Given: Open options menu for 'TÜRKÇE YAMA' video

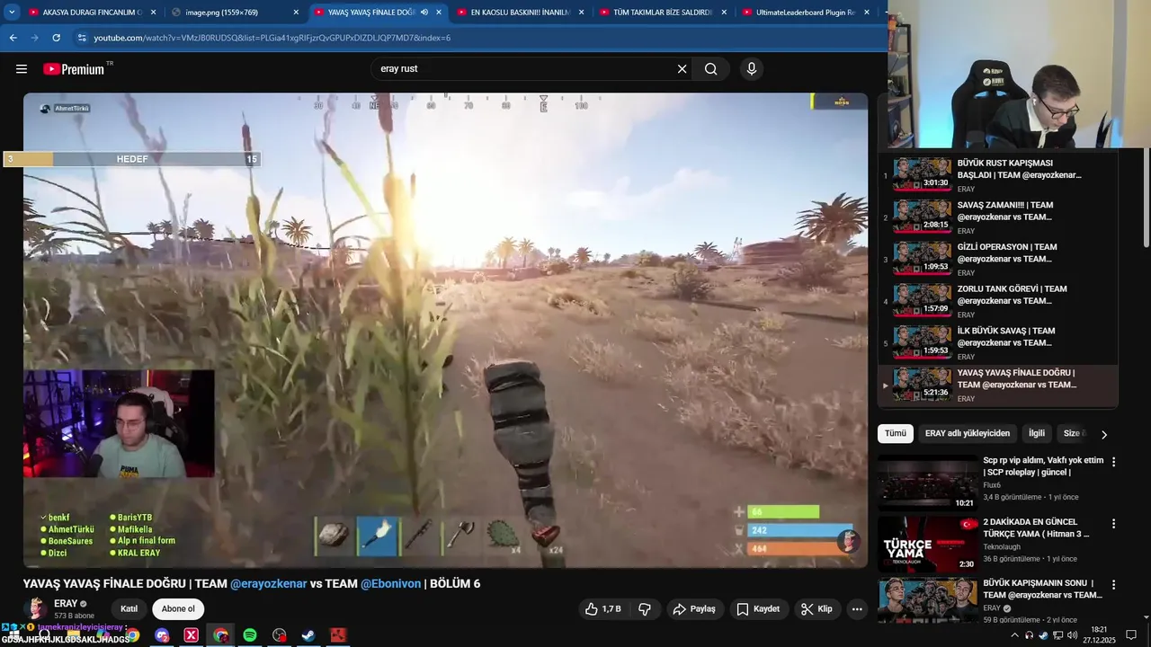Looking at the screenshot, I should (x=1113, y=524).
